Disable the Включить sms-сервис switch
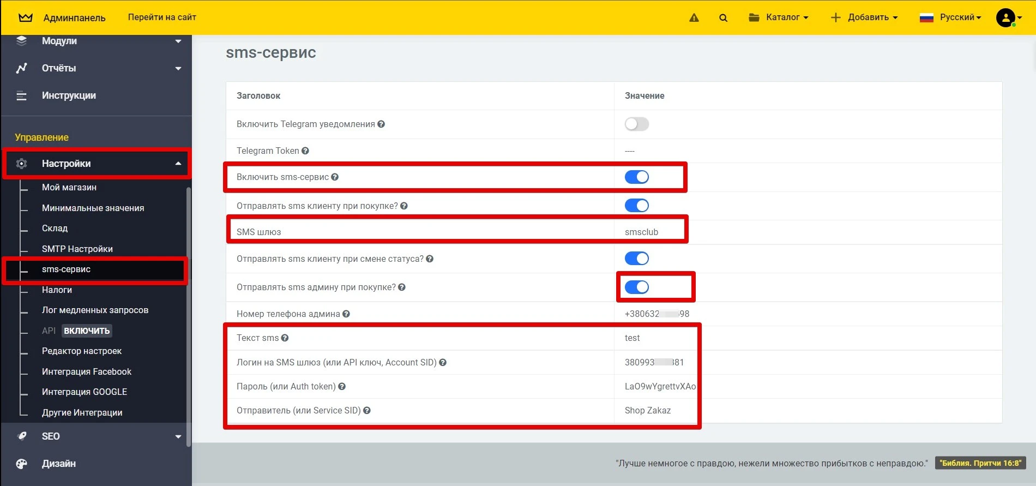Image resolution: width=1036 pixels, height=486 pixels. 636,177
